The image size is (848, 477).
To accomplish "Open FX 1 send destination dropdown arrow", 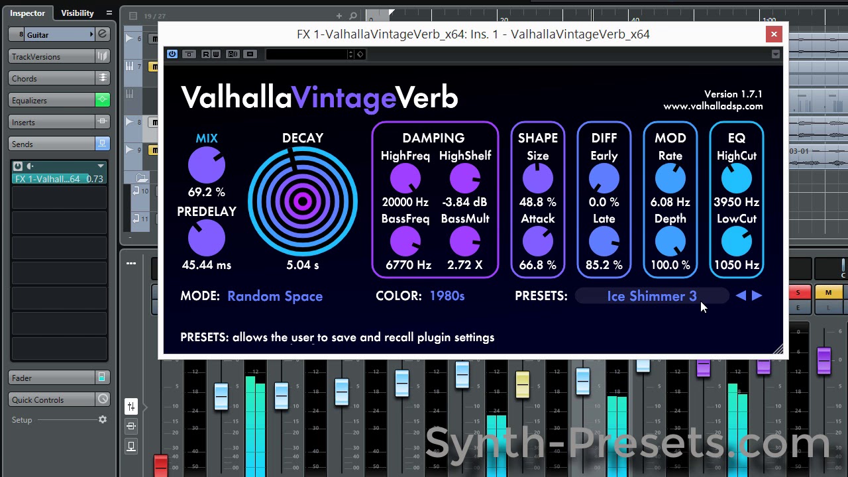I will [100, 166].
